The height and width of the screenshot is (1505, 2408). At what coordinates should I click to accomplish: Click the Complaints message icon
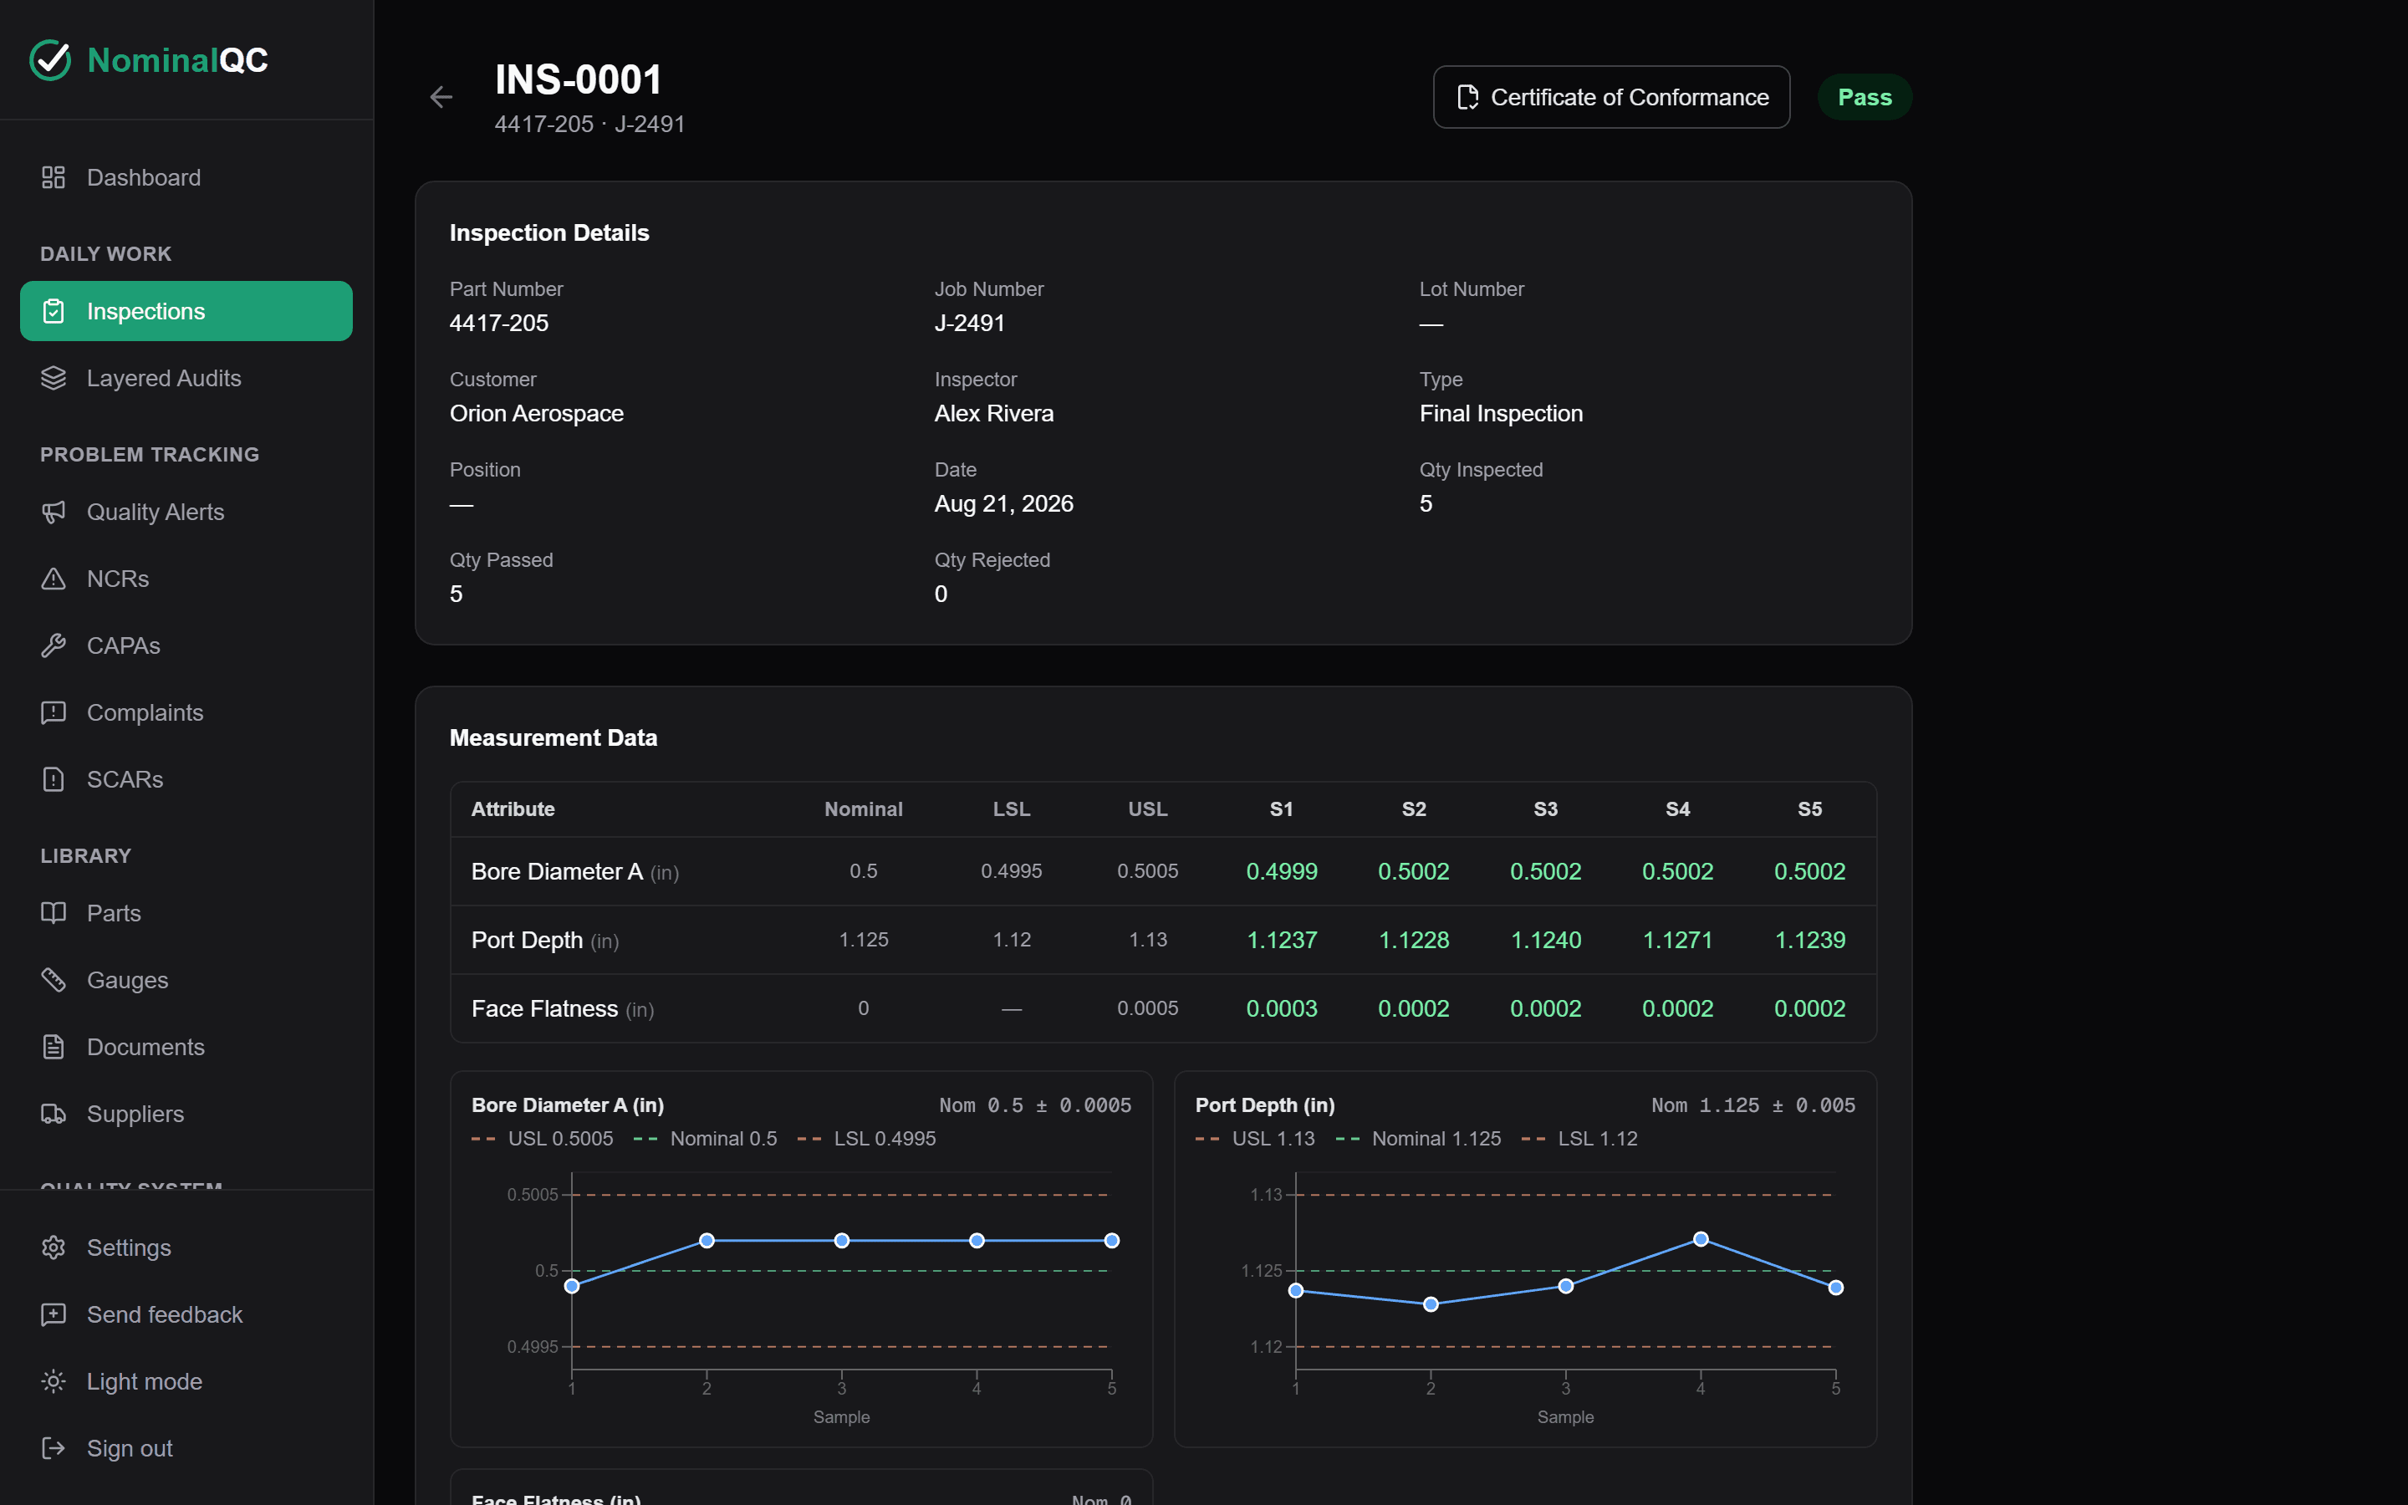click(x=54, y=712)
